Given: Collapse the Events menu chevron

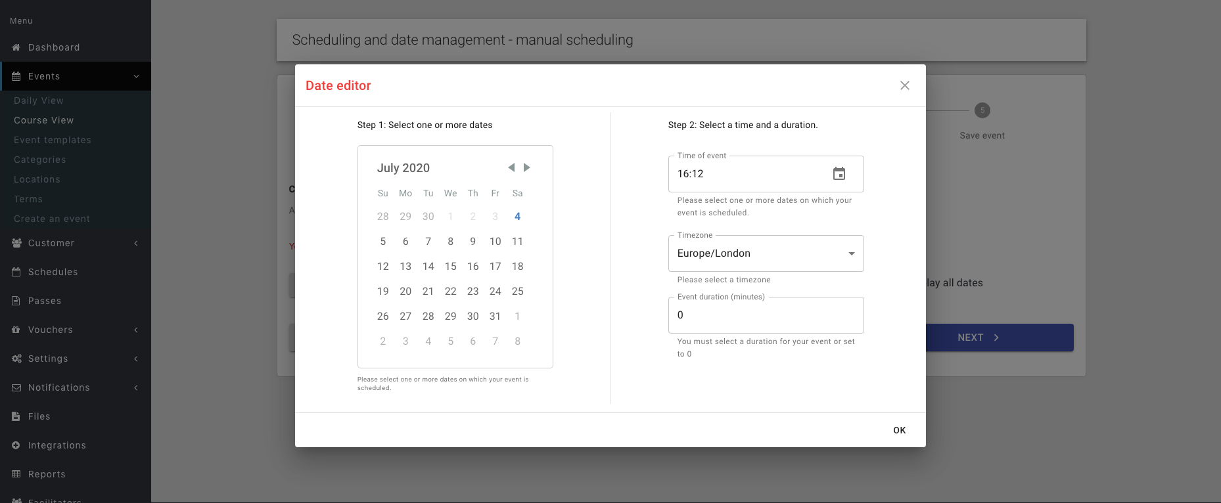Looking at the screenshot, I should 137,76.
